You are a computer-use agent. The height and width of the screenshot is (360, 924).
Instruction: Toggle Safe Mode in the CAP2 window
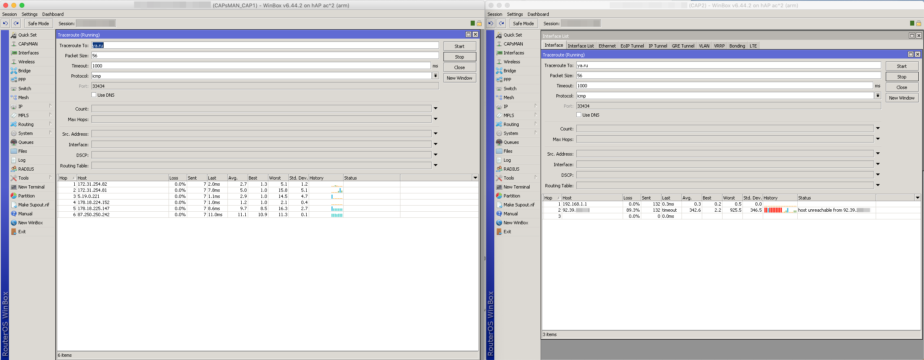tap(523, 24)
